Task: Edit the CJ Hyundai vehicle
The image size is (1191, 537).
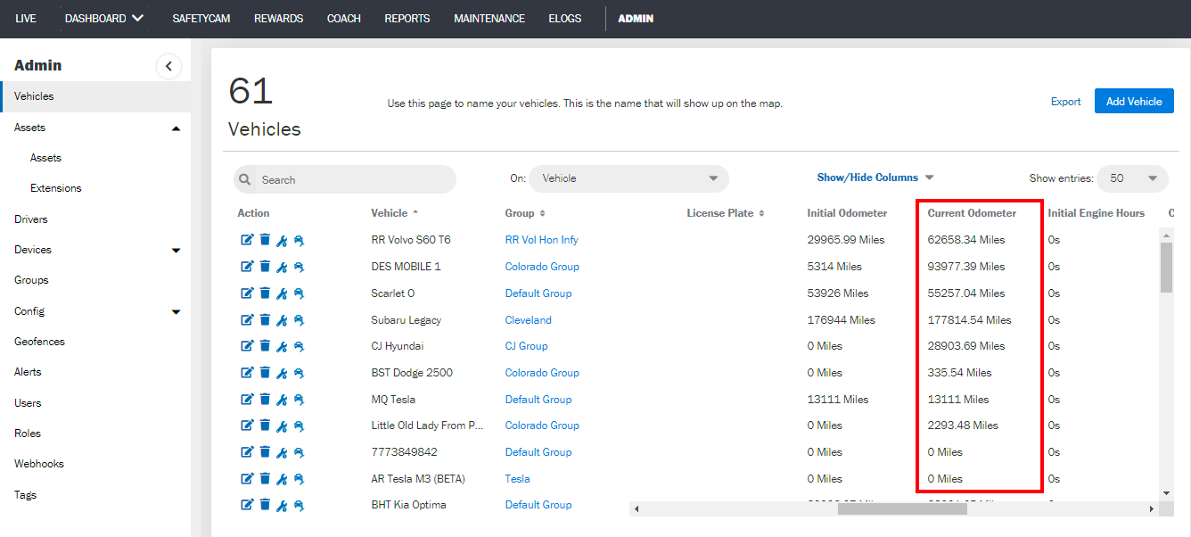Action: (247, 346)
